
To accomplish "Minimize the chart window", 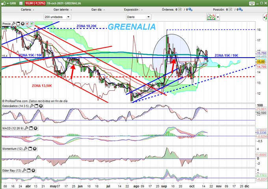I will pyautogui.click(x=258, y=3).
